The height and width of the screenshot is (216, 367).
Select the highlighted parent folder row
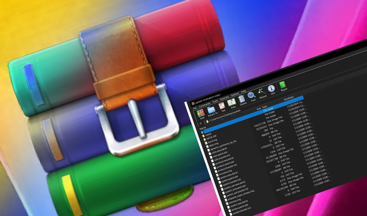pyautogui.click(x=254, y=114)
